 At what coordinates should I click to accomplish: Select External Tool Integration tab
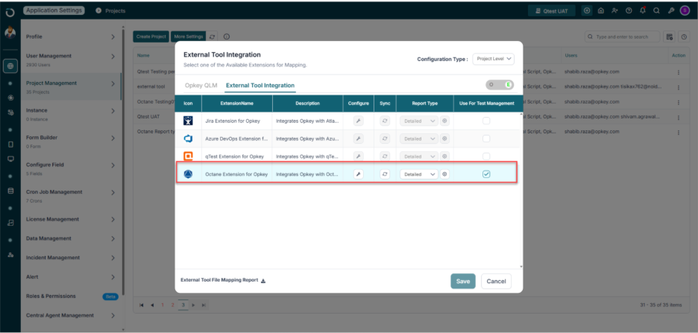[x=260, y=86]
